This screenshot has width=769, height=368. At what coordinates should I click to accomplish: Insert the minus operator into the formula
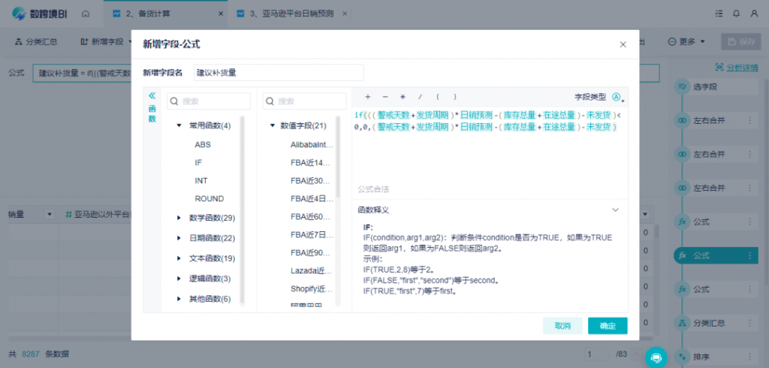tap(385, 97)
